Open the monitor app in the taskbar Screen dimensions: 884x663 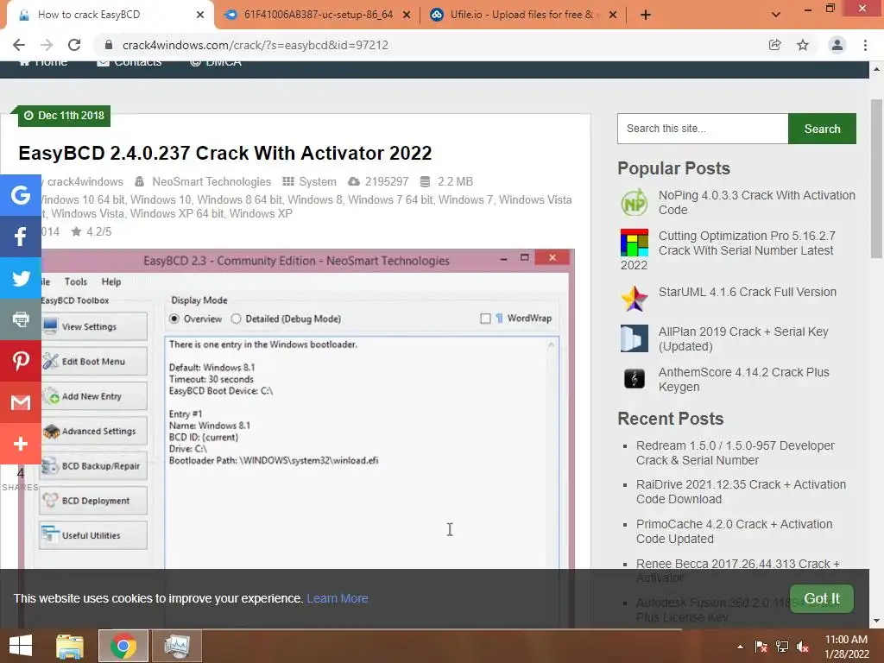click(x=177, y=646)
